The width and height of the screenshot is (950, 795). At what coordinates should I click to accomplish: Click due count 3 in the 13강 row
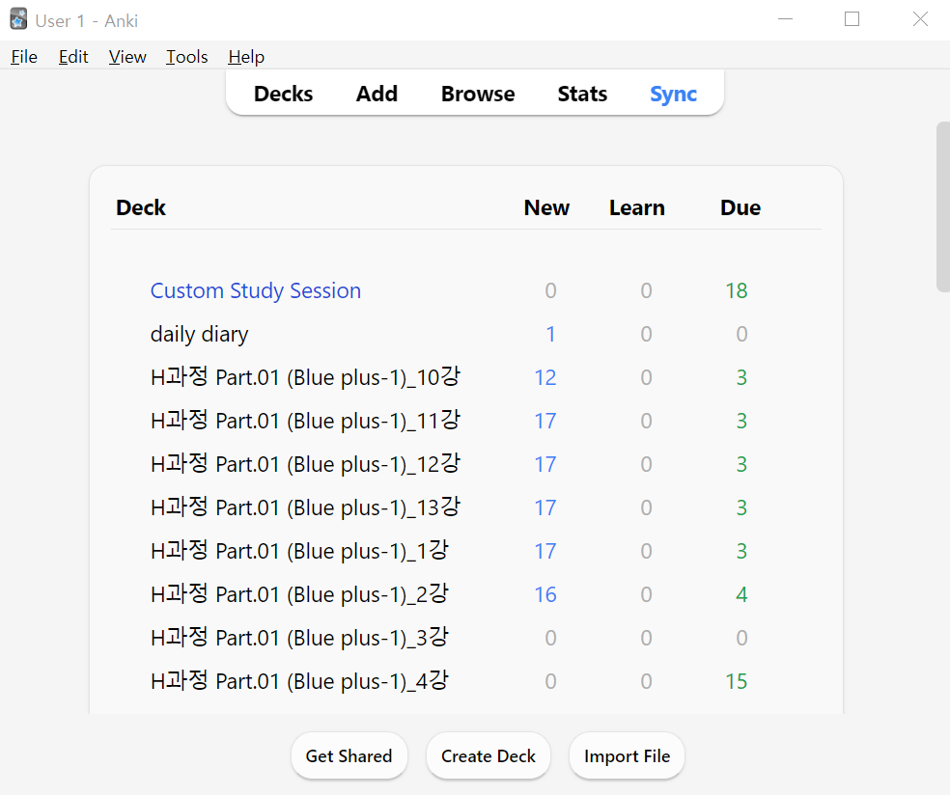point(741,507)
